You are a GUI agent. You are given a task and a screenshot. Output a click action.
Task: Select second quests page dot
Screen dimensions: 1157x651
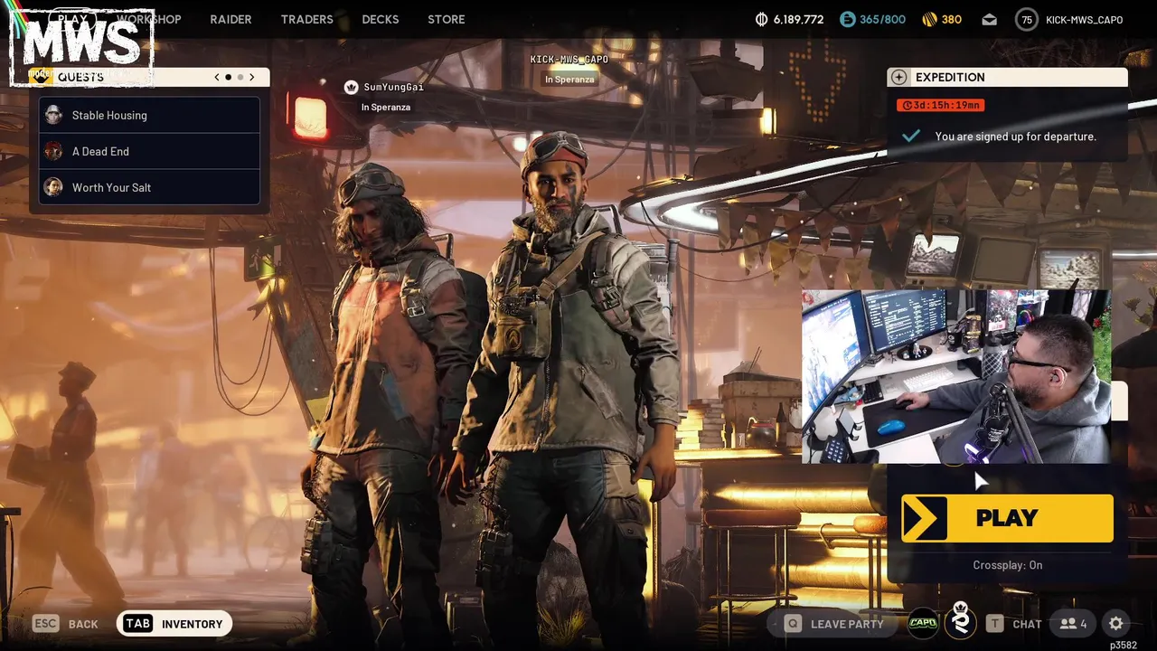coord(240,77)
